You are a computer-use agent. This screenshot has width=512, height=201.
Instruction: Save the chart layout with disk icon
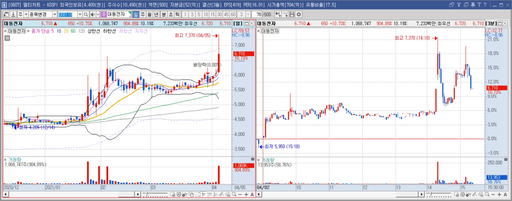(292, 14)
